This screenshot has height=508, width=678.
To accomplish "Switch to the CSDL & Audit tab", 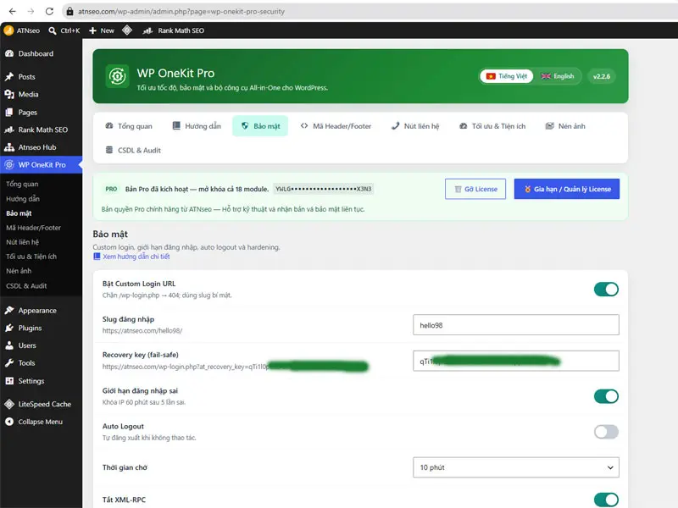I will [133, 151].
